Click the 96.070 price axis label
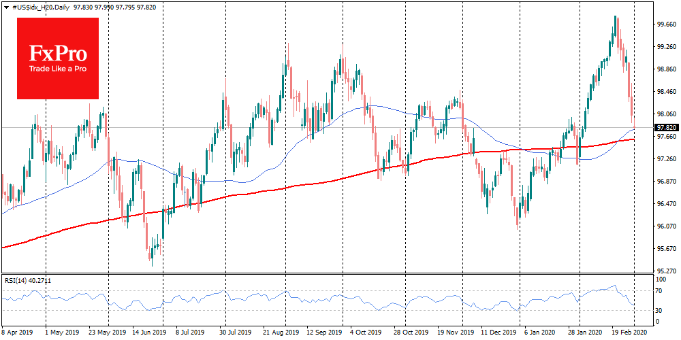Viewport: 681px width, 340px height. (665, 226)
